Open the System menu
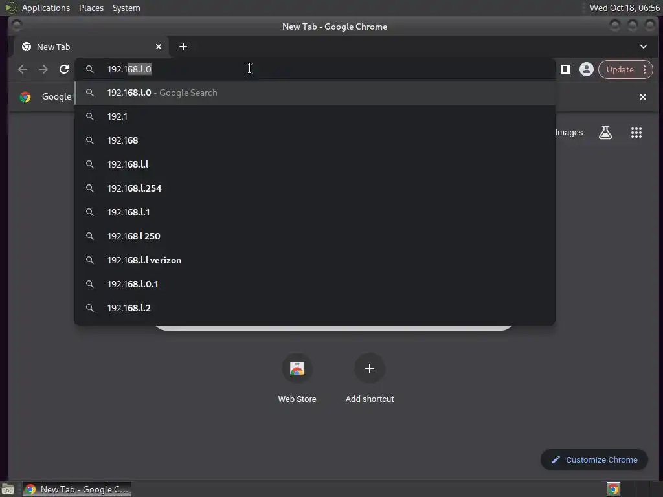This screenshot has width=663, height=497. [126, 8]
